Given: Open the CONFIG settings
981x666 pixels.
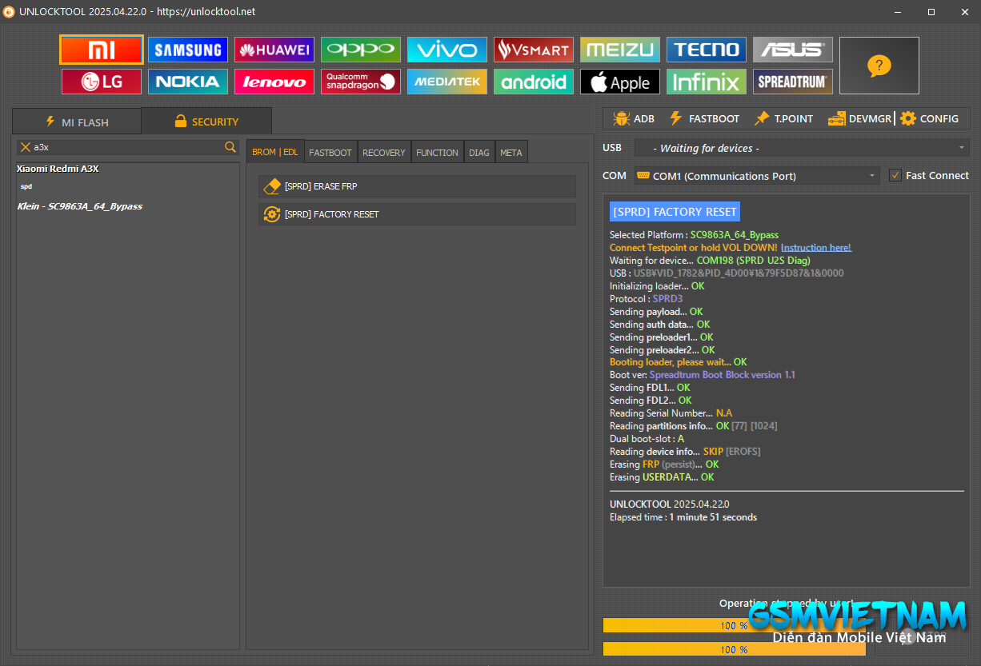Looking at the screenshot, I should point(929,118).
